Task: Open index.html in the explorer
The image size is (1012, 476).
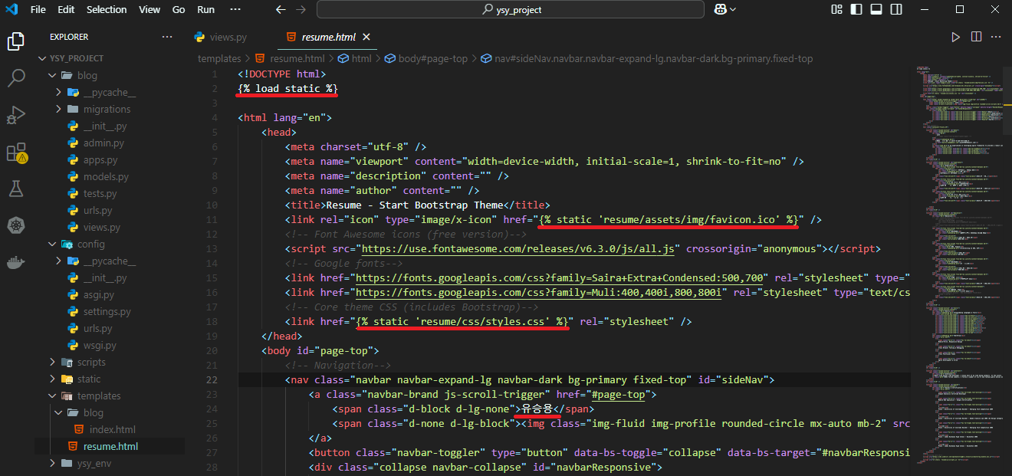Action: 113,429
